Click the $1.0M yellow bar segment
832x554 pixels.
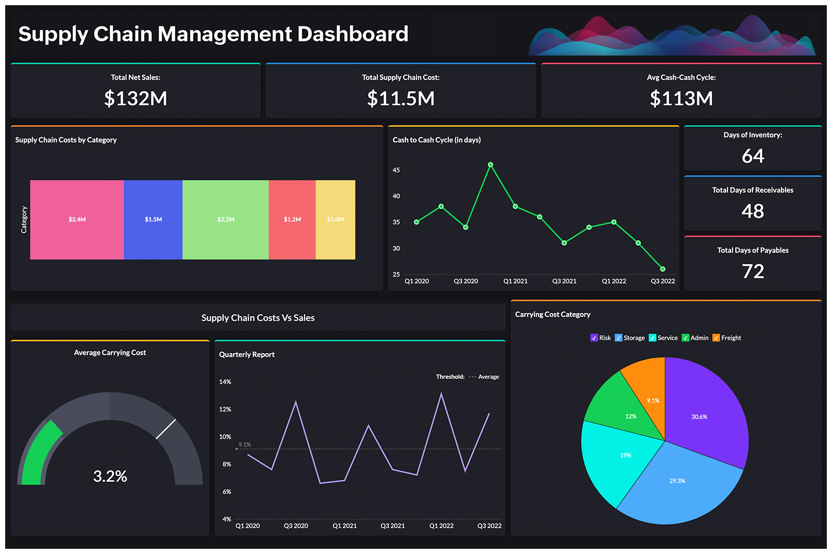[x=335, y=219]
